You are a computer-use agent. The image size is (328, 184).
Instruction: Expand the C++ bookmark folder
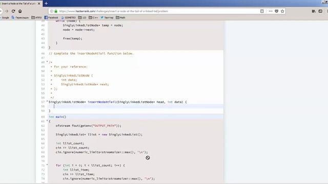93,18
